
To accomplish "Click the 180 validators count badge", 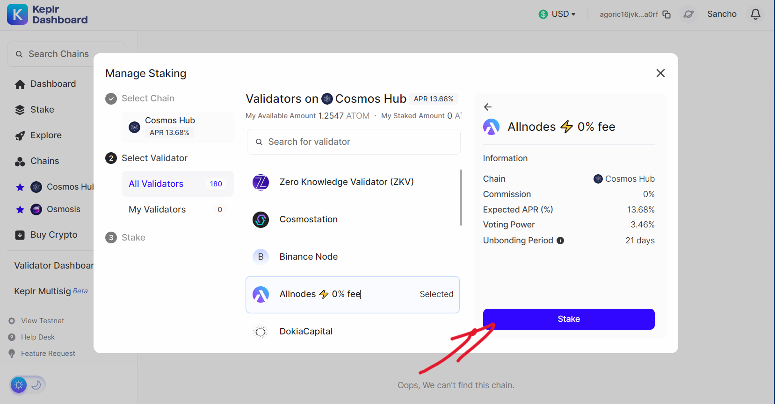I will click(x=216, y=184).
